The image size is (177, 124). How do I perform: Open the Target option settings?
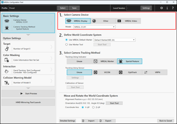[28, 47]
